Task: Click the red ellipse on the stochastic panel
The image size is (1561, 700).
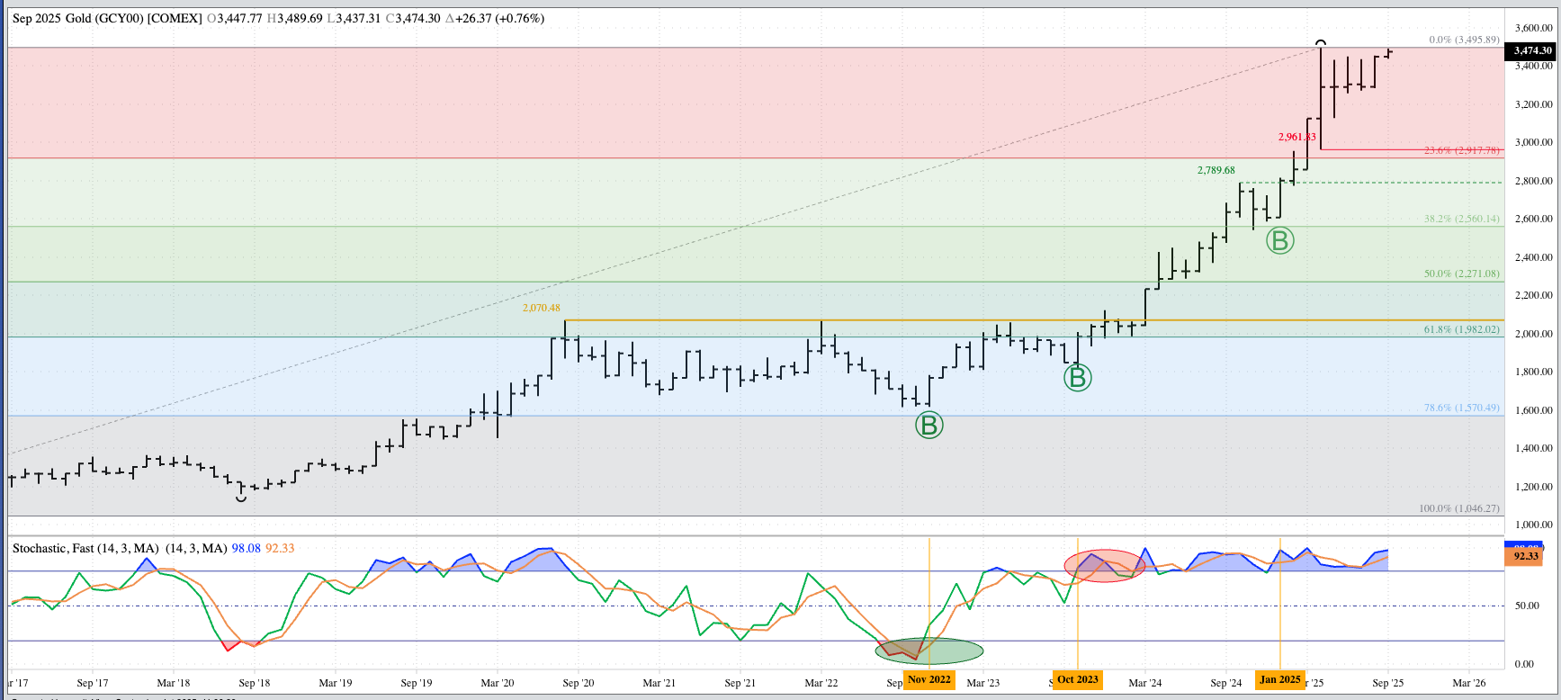Action: (1105, 566)
